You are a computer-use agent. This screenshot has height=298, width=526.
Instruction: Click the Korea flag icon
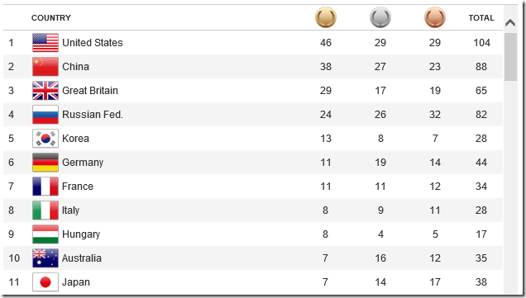[45, 139]
